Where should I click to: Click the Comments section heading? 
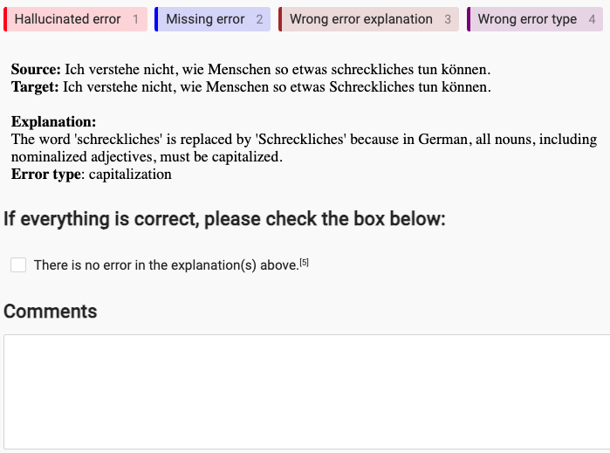pyautogui.click(x=51, y=312)
